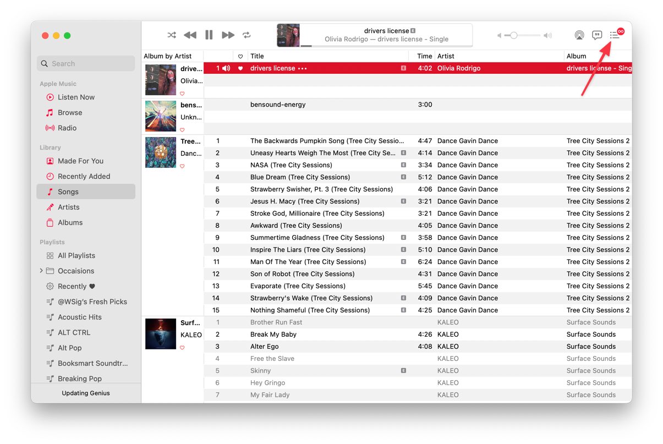Select Songs in the Library sidebar
The height and width of the screenshot is (444, 663).
pyautogui.click(x=86, y=191)
